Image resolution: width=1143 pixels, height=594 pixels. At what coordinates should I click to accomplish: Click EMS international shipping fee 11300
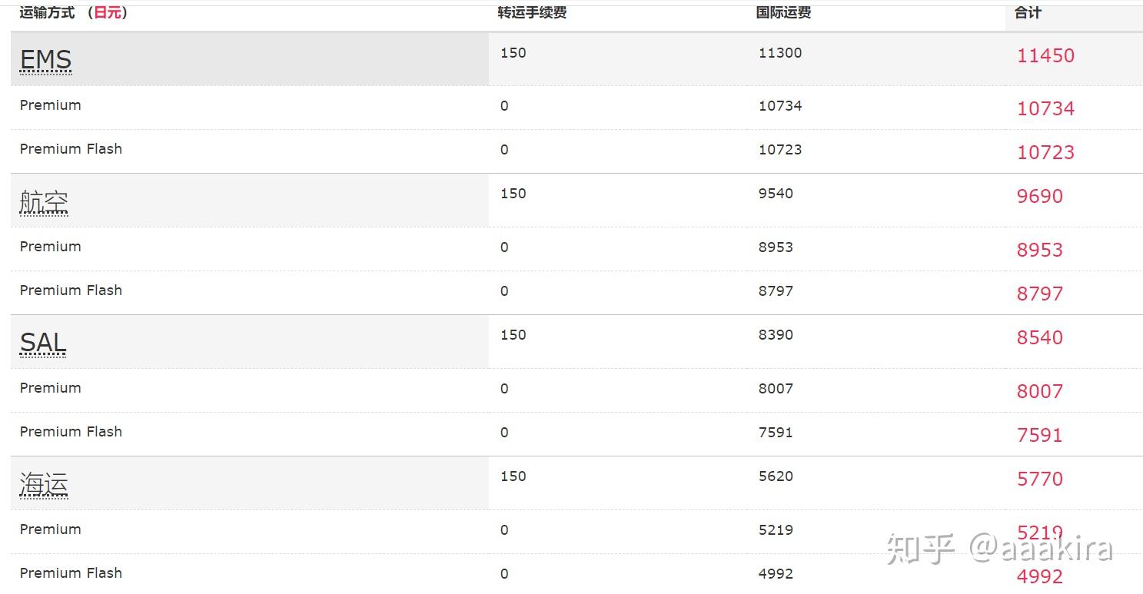point(779,53)
